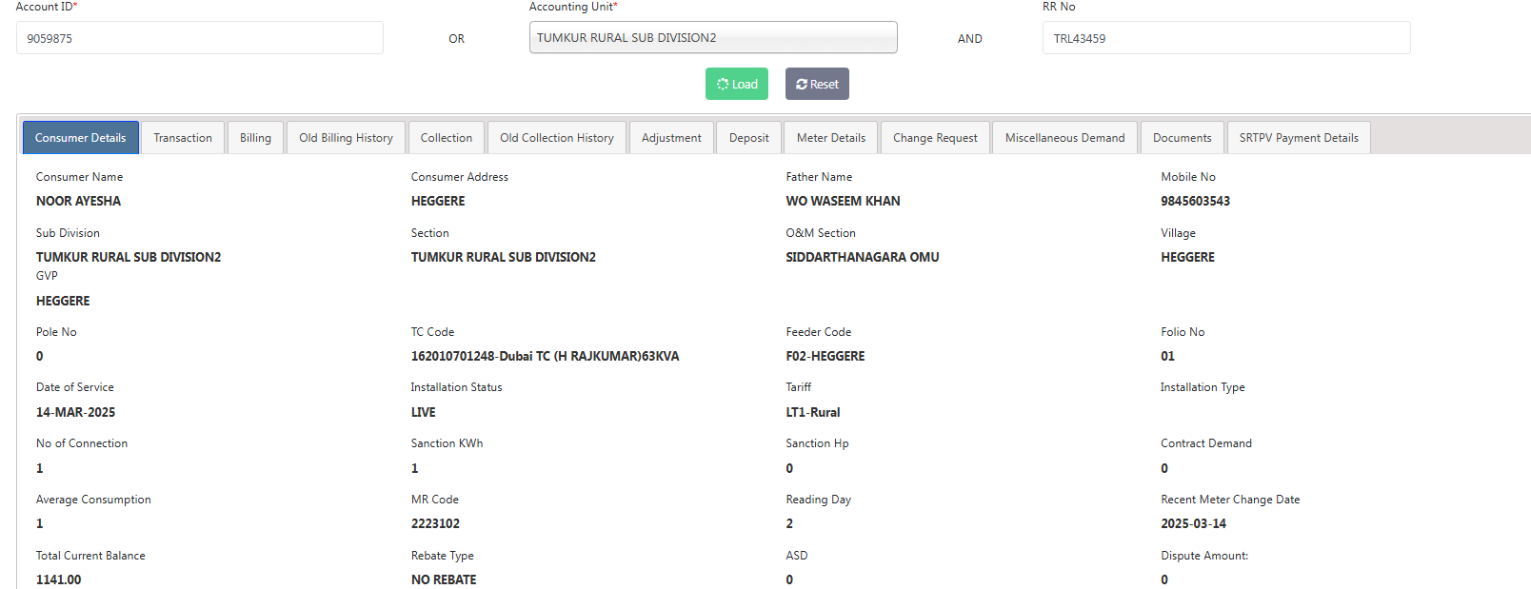1531x589 pixels.
Task: Select the Consumer Details tab
Action: click(81, 138)
